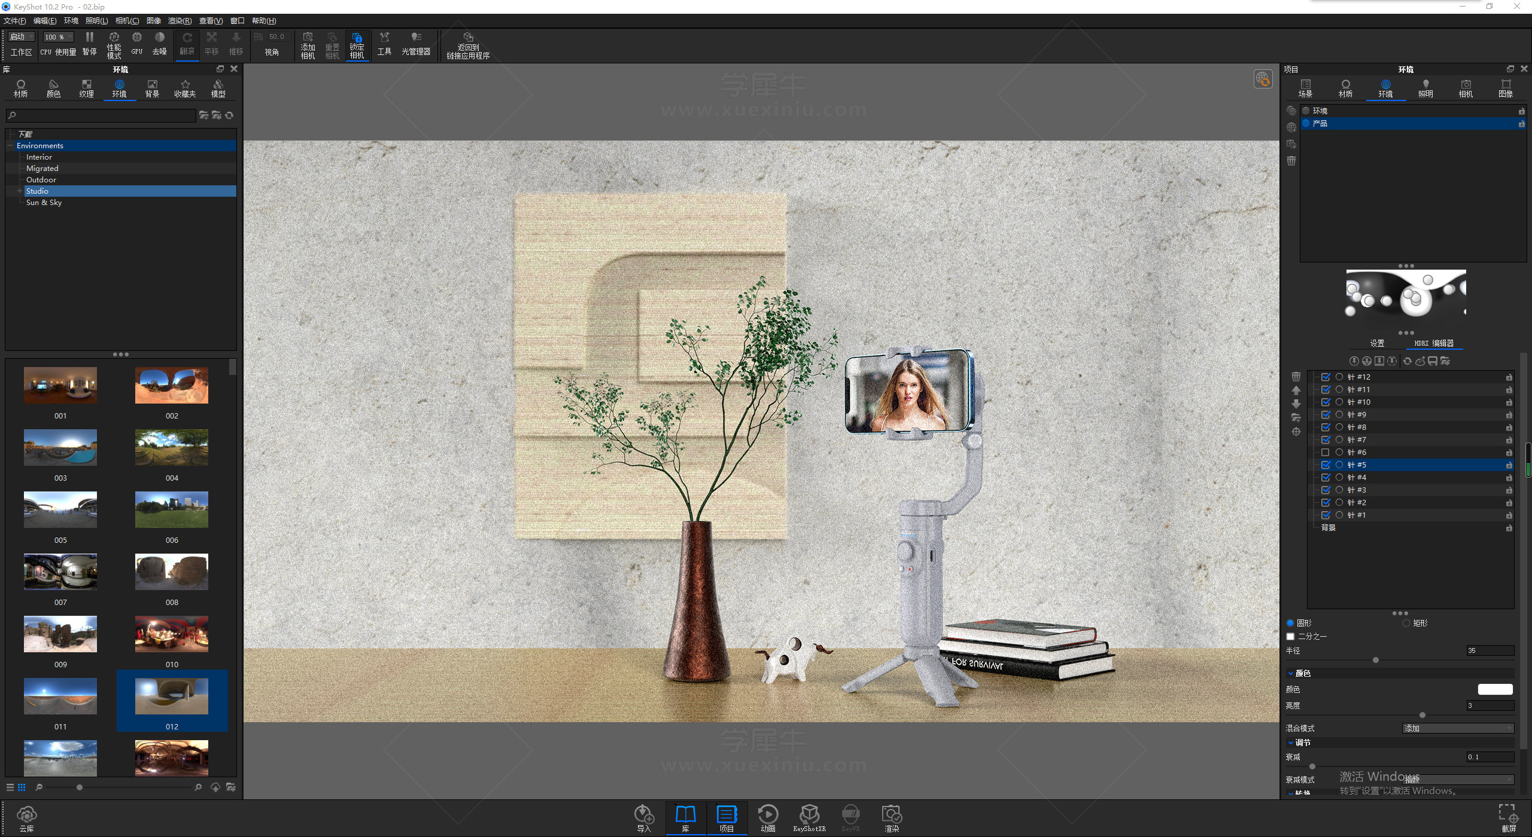
Task: Click the library search input field
Action: coord(101,115)
